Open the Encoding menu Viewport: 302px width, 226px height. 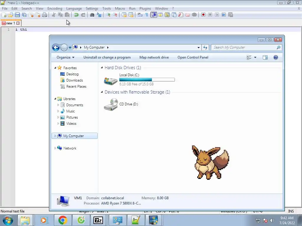[x=55, y=9]
